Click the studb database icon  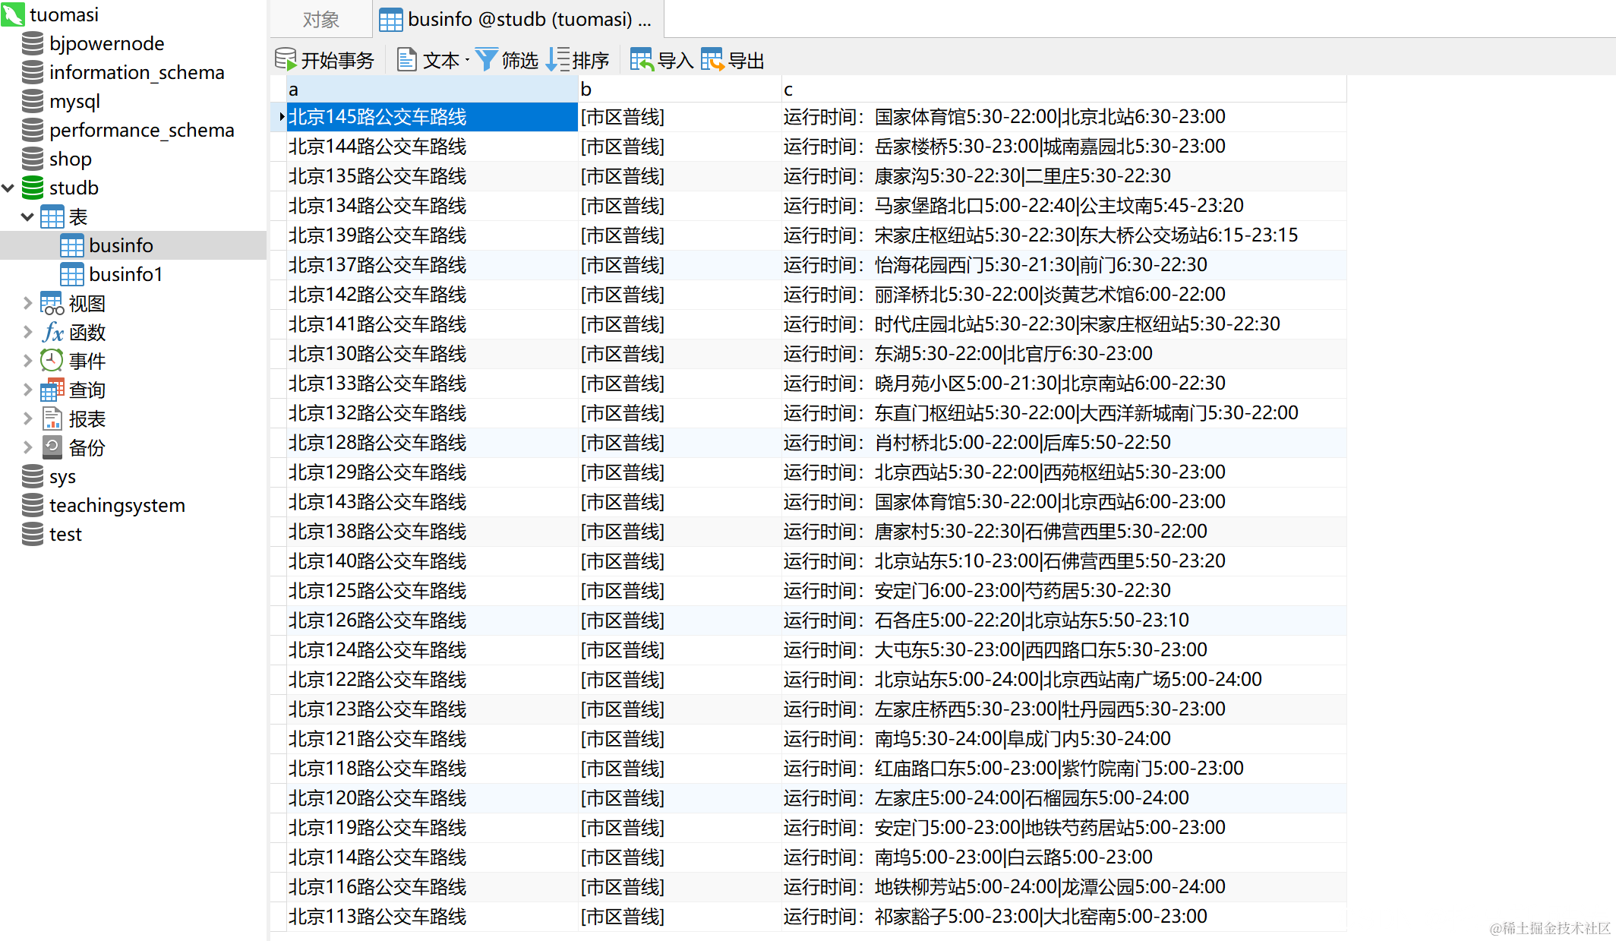pyautogui.click(x=33, y=188)
